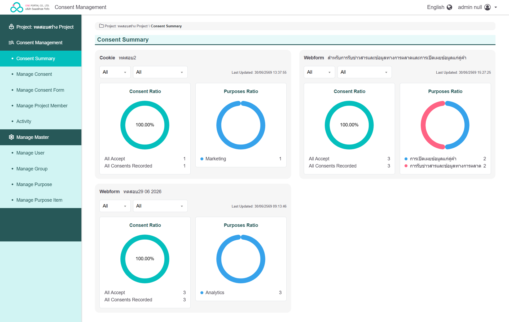
Task: Click the Project icon in sidebar
Action: [11, 27]
